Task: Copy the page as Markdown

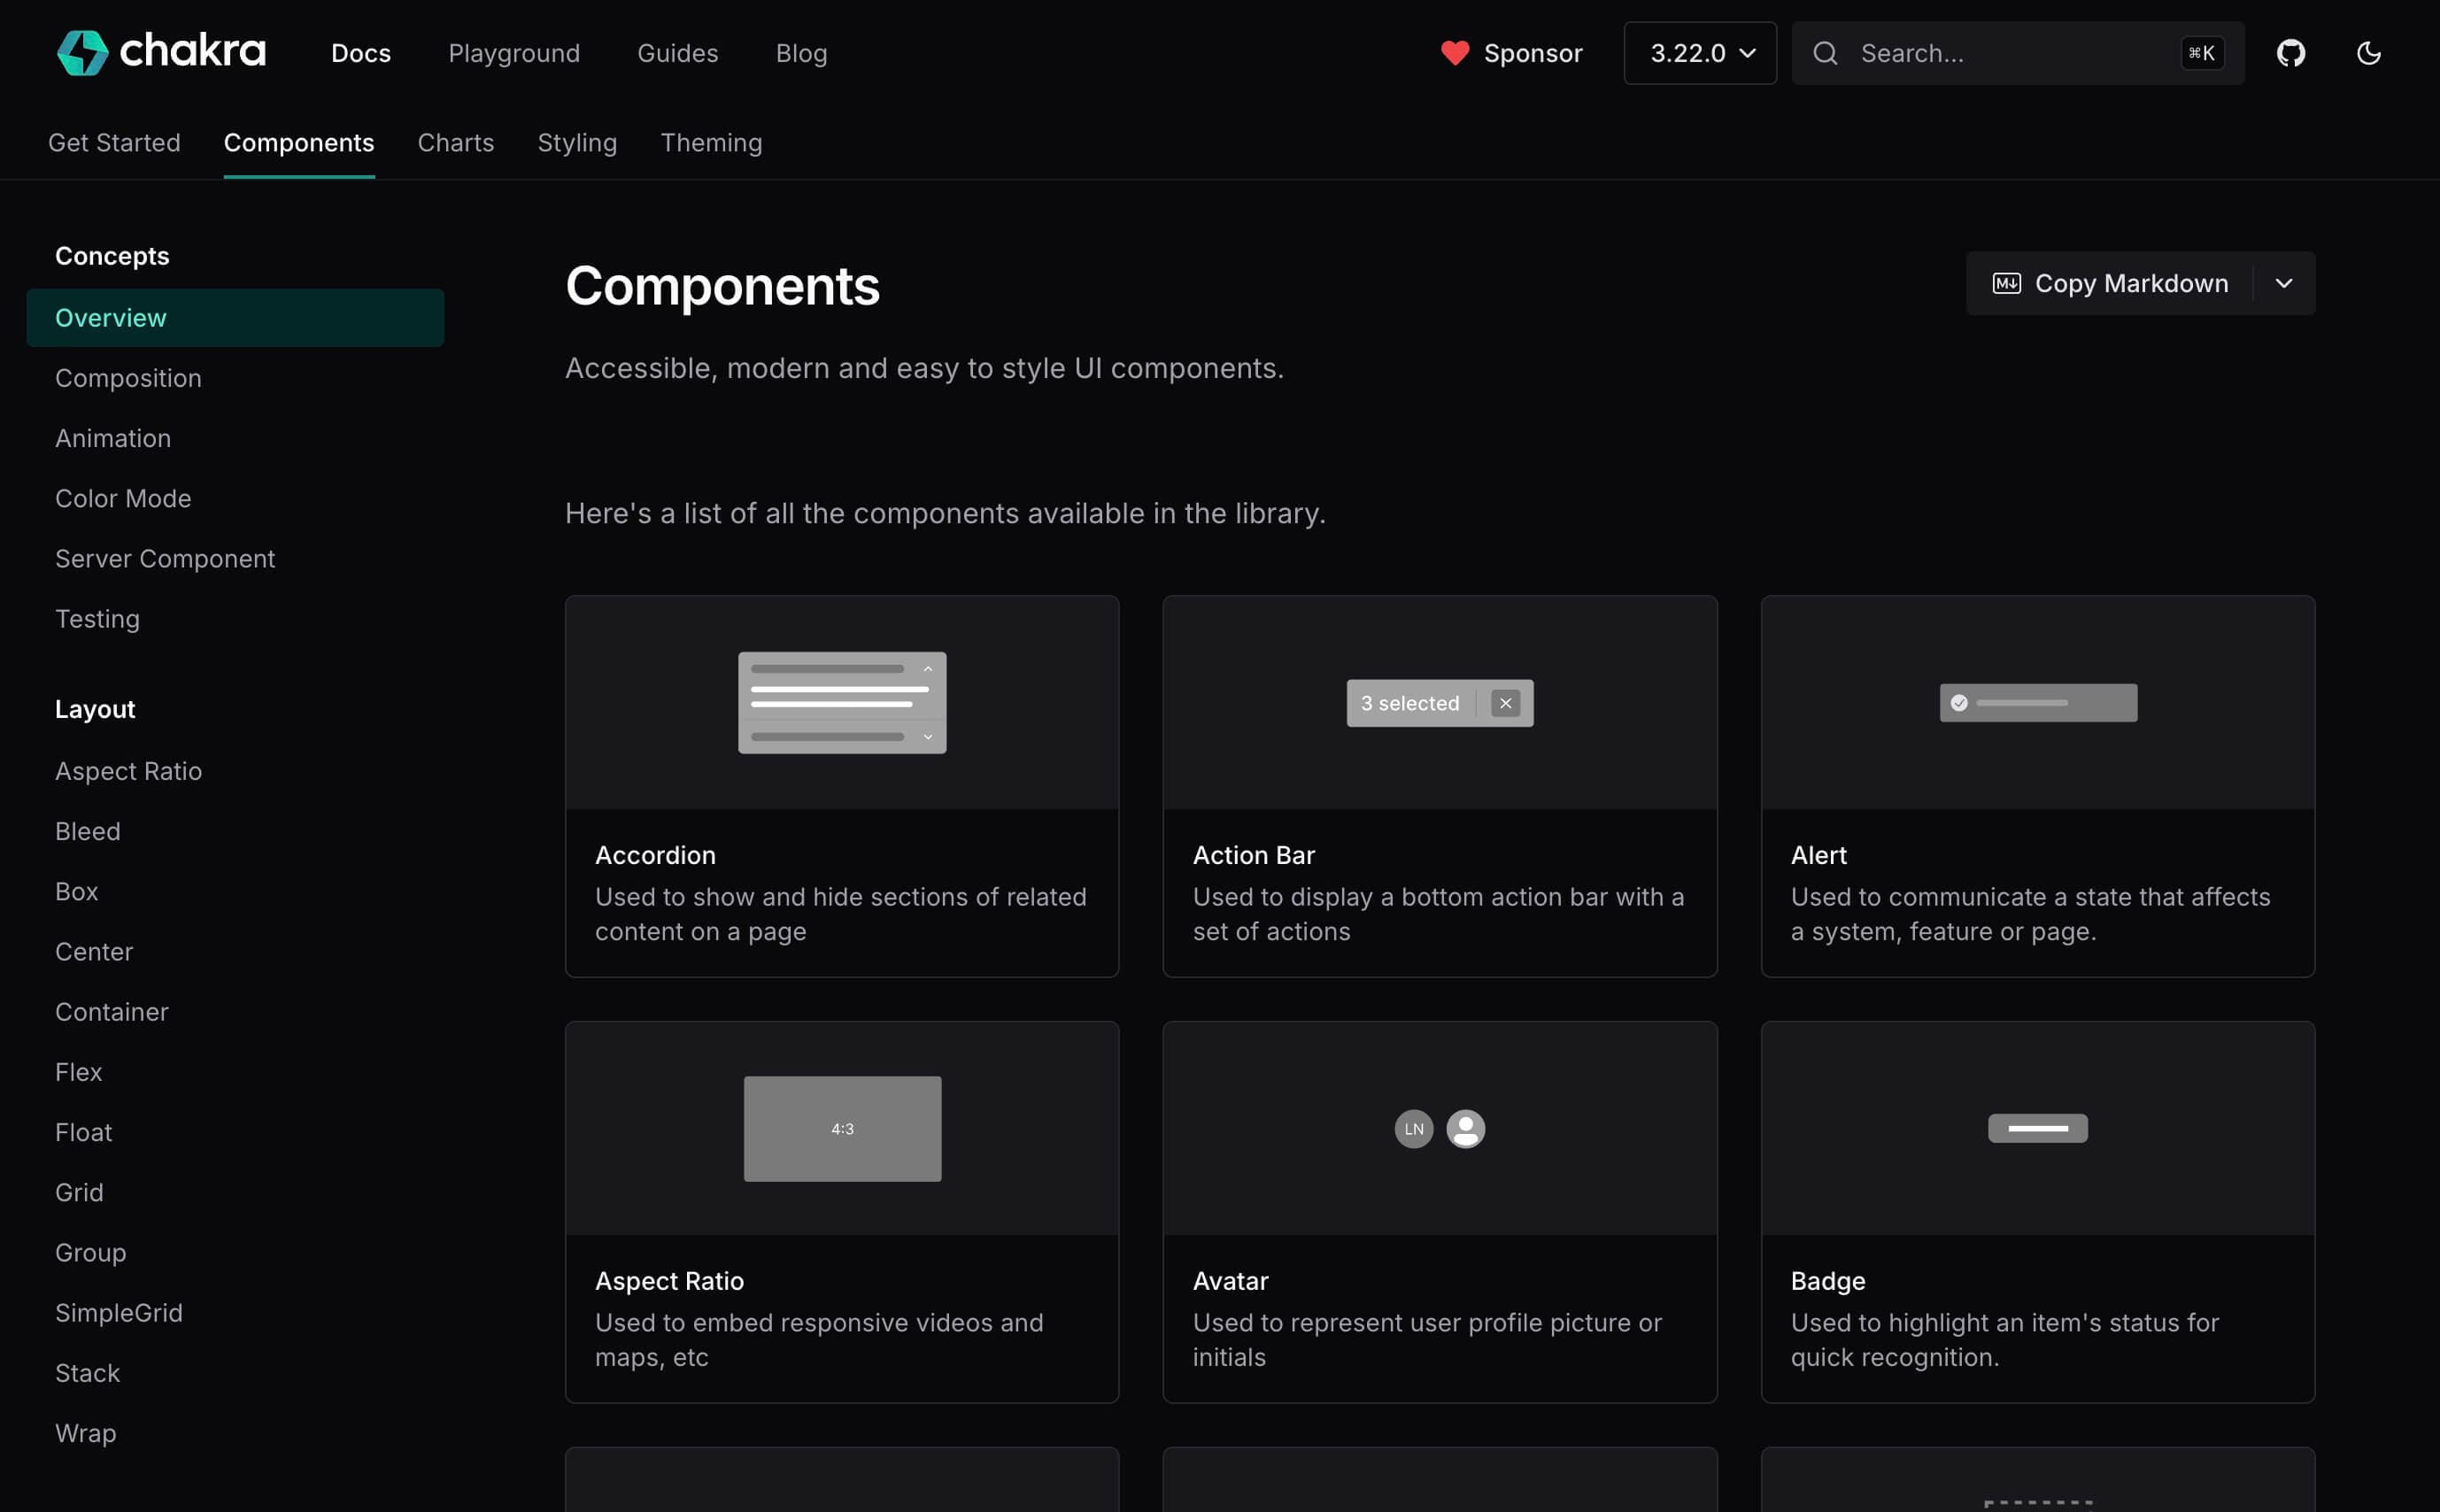Action: tap(2110, 283)
